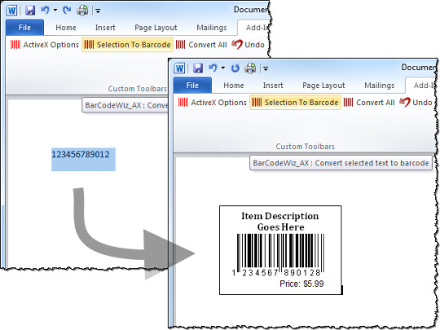Switch to Mailings tab in front window
Image resolution: width=440 pixels, height=330 pixels.
click(x=380, y=86)
